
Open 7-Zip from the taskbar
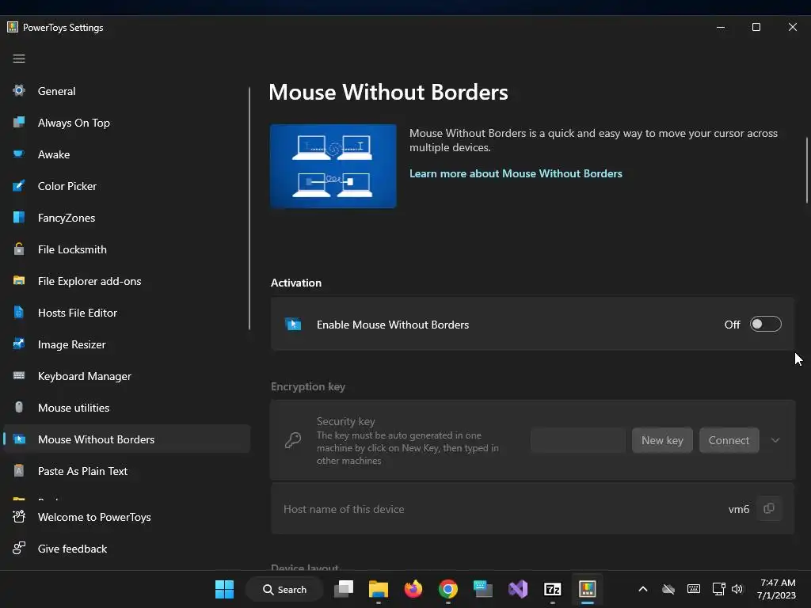(x=553, y=589)
